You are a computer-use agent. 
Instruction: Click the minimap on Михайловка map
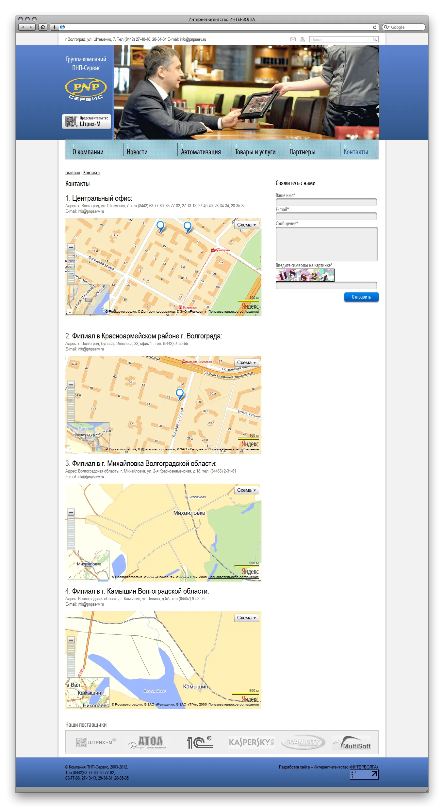[x=88, y=565]
